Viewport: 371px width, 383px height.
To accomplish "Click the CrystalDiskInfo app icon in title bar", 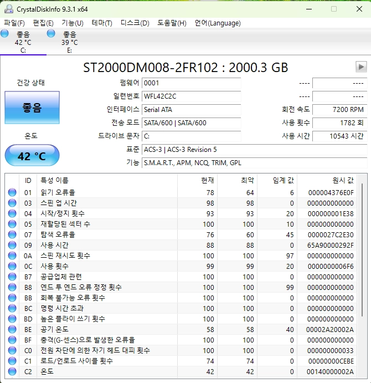I will pyautogui.click(x=9, y=9).
